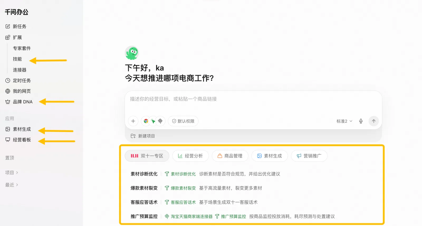This screenshot has height=226, width=422.
Task: Click the 新任务 compose icon
Action: 8,26
